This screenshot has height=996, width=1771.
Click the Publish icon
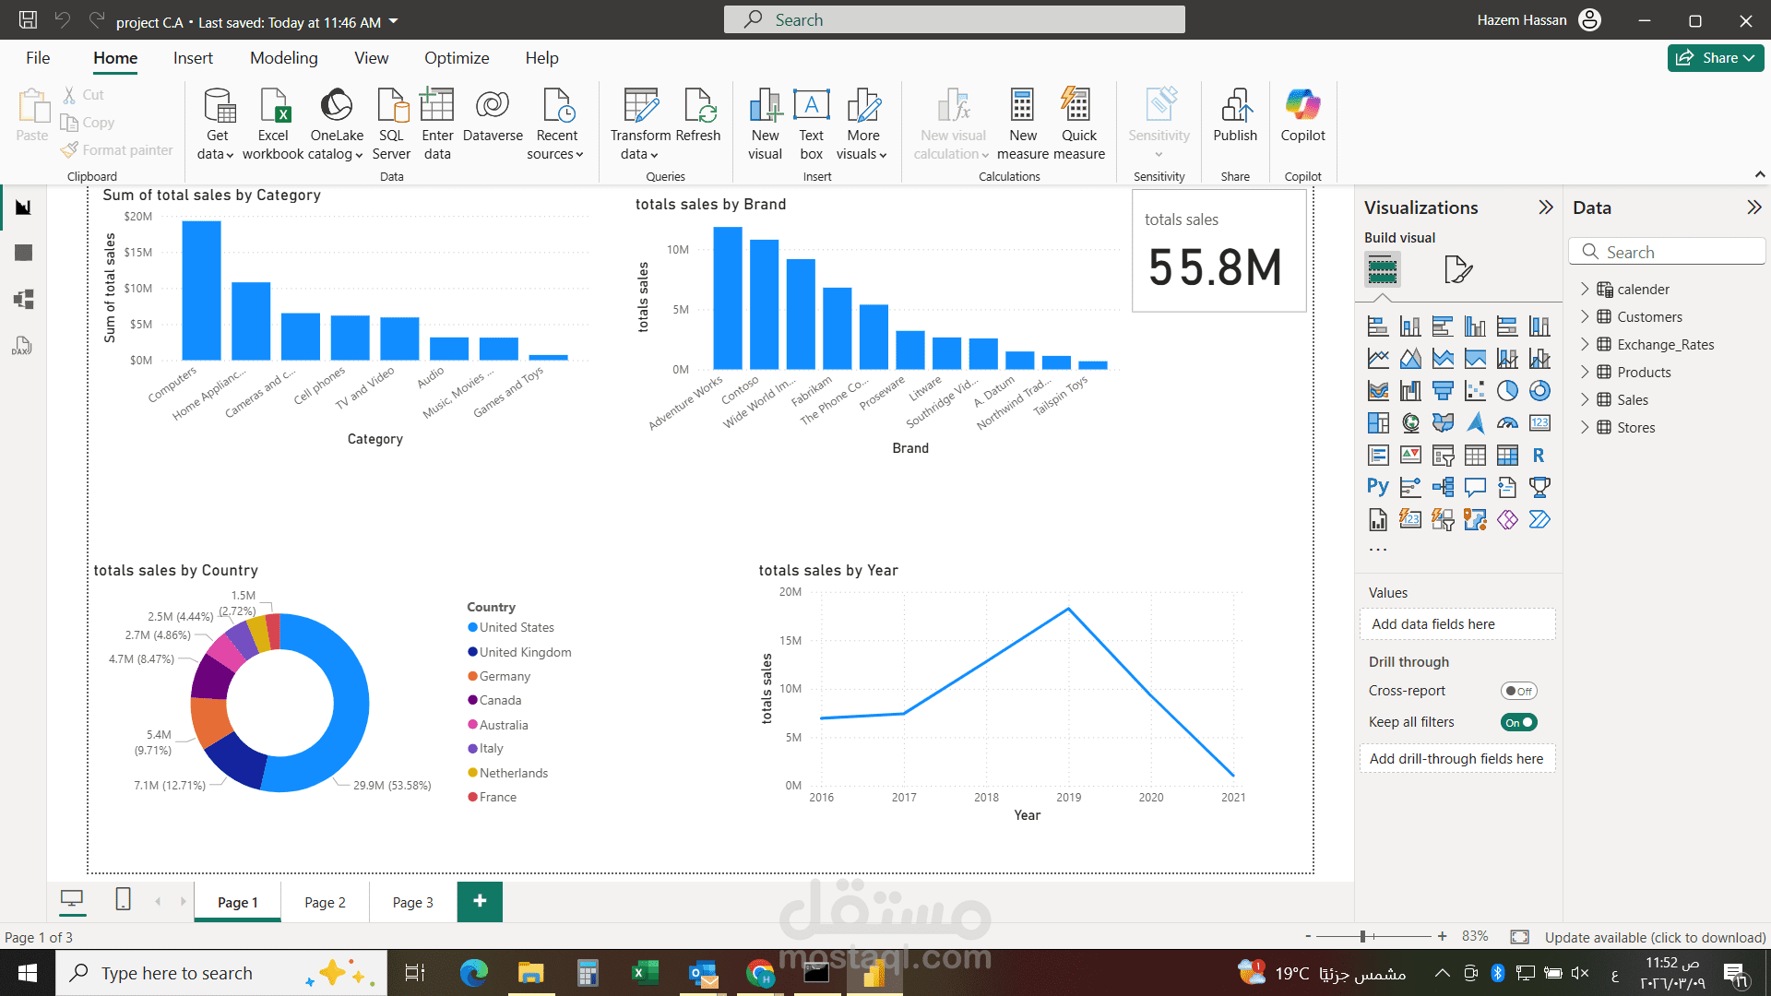[1235, 106]
